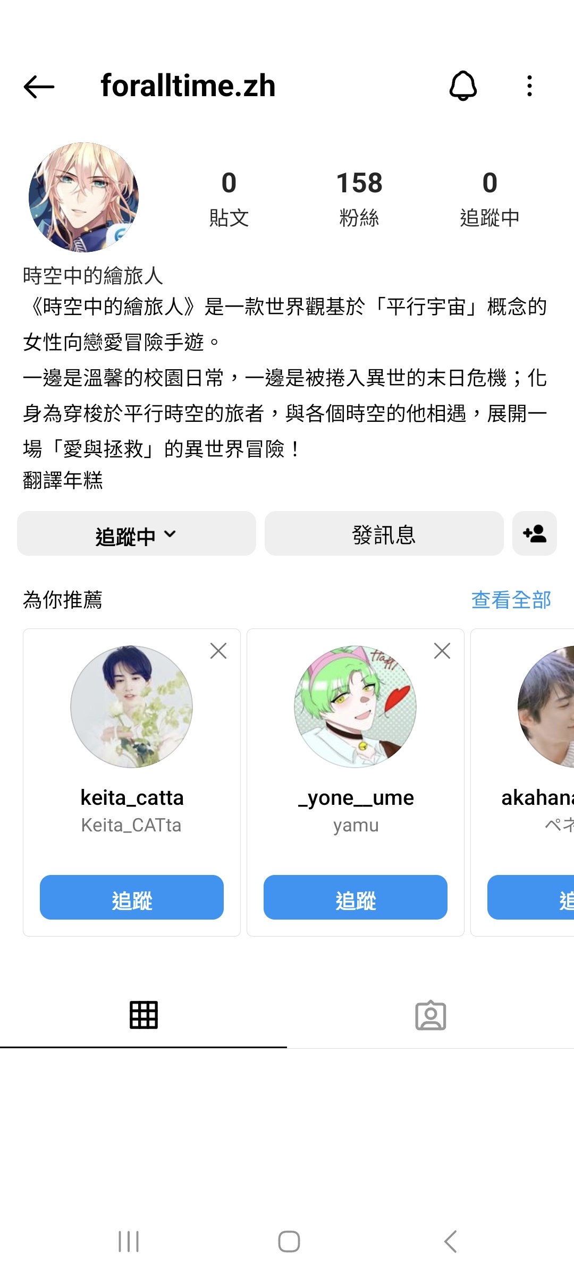This screenshot has width=574, height=1275.
Task: Open keita_catta's profile photo
Action: click(132, 707)
